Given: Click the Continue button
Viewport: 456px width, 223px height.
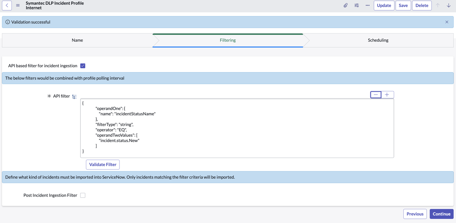Looking at the screenshot, I should [441, 214].
